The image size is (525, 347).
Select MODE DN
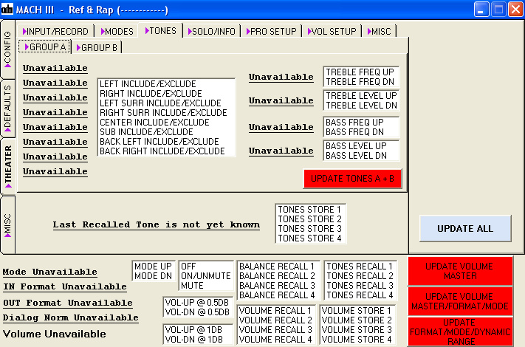pos(153,276)
